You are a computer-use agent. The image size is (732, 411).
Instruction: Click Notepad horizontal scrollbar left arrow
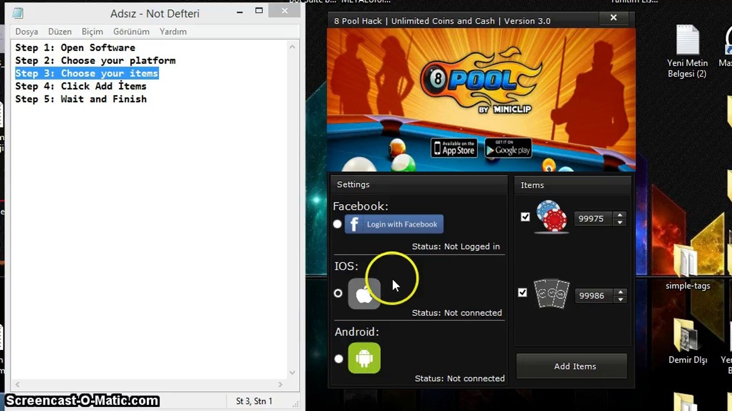point(17,385)
